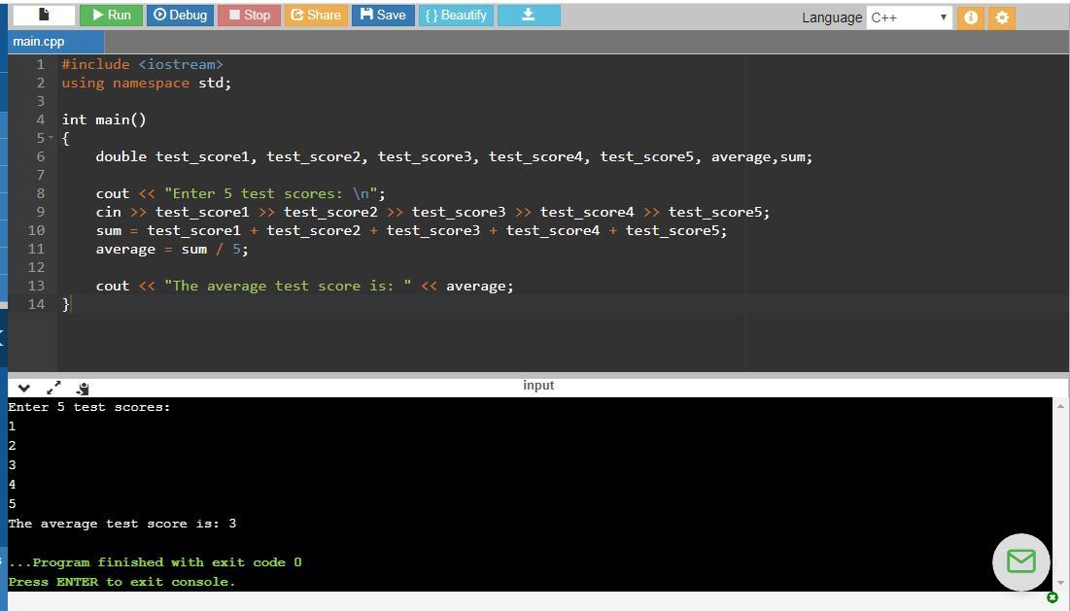Beautify the source code
The width and height of the screenshot is (1070, 611).
point(456,15)
